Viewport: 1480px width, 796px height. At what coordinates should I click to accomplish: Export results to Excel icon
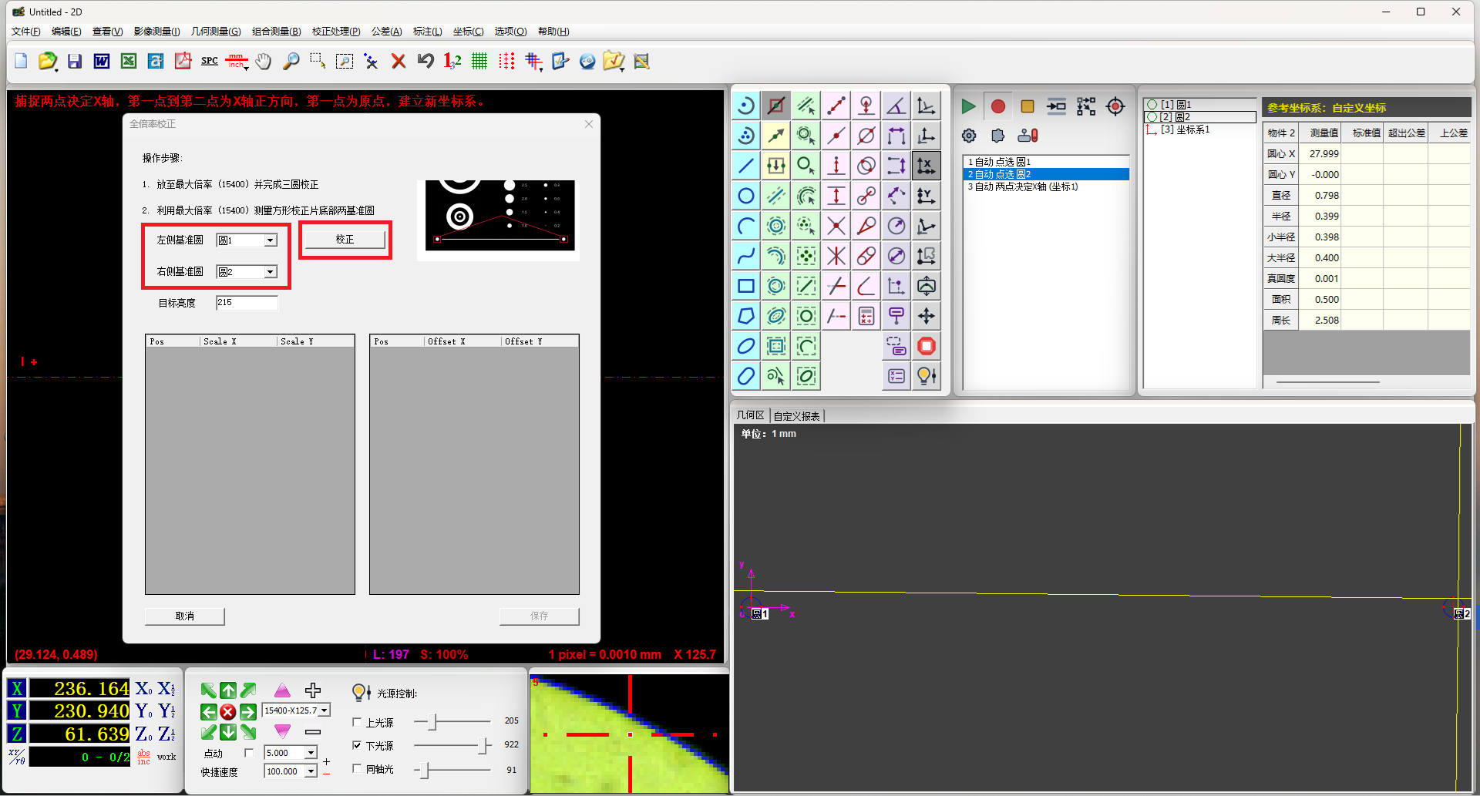click(x=129, y=61)
